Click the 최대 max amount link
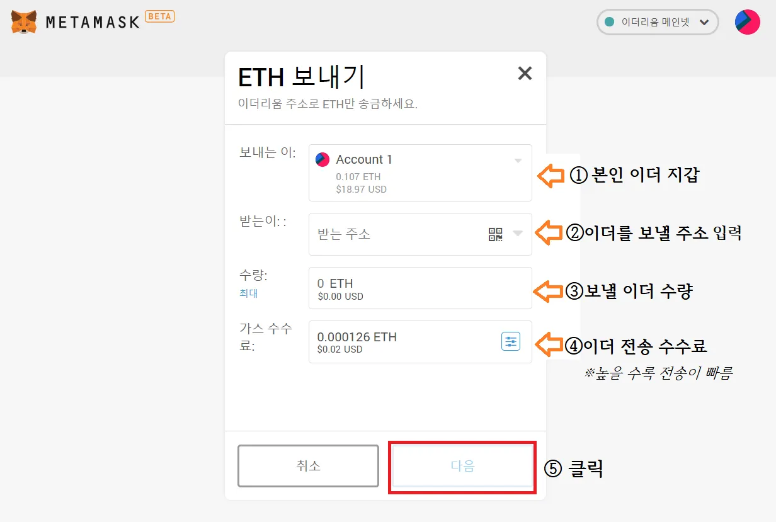 (248, 293)
